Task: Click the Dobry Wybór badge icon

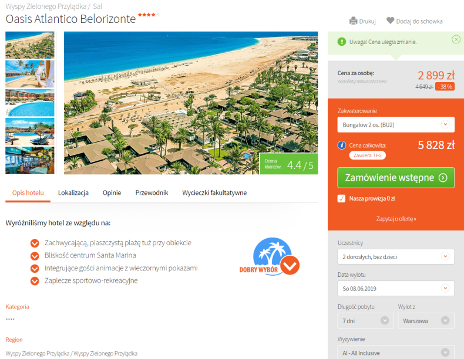Action: click(270, 256)
